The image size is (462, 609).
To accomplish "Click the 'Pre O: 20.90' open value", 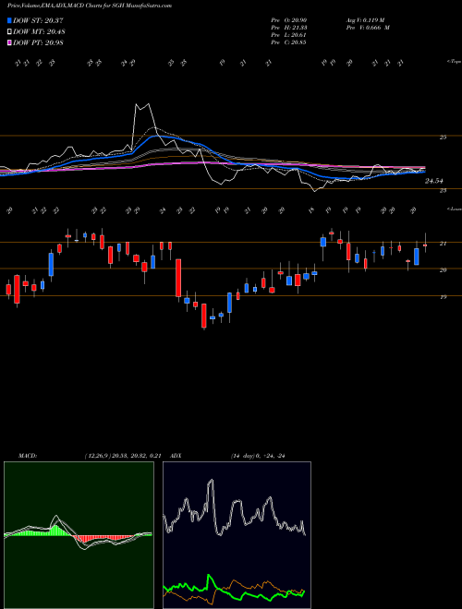I will pos(288,20).
